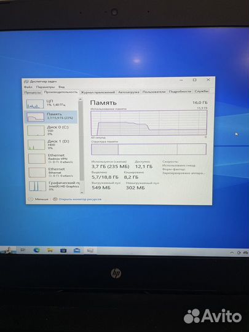
Task: Open Microsoft Store from the taskbar
Action: click(63, 251)
